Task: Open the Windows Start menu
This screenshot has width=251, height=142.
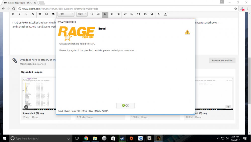Action: click(x=4, y=138)
